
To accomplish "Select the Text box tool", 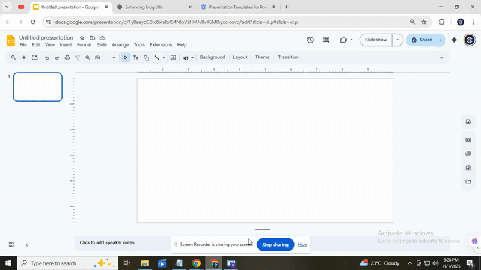I will tap(135, 58).
